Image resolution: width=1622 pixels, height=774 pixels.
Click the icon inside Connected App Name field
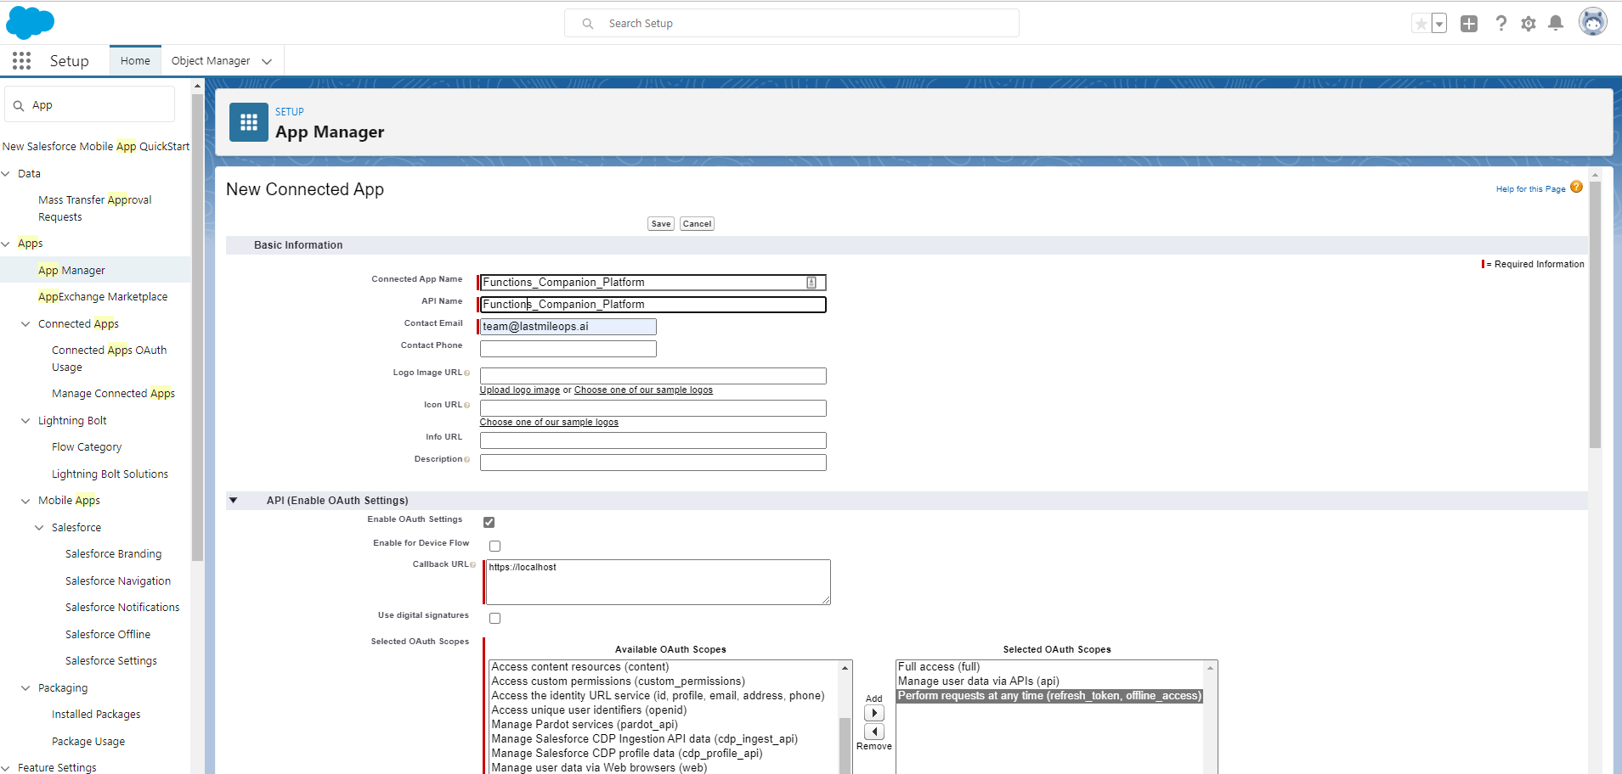[x=811, y=283]
